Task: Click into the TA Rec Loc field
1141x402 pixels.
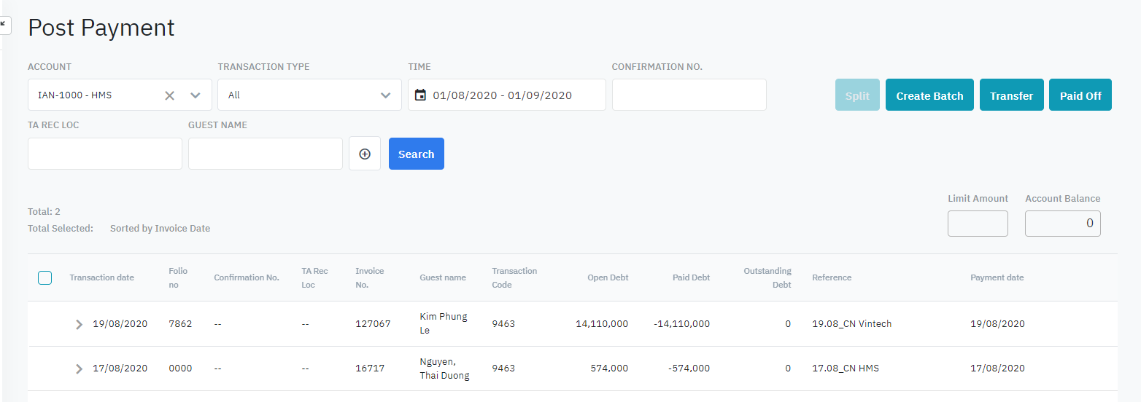Action: click(x=105, y=154)
